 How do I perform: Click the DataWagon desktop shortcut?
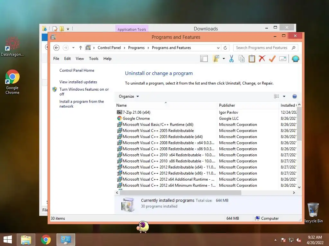tap(12, 46)
